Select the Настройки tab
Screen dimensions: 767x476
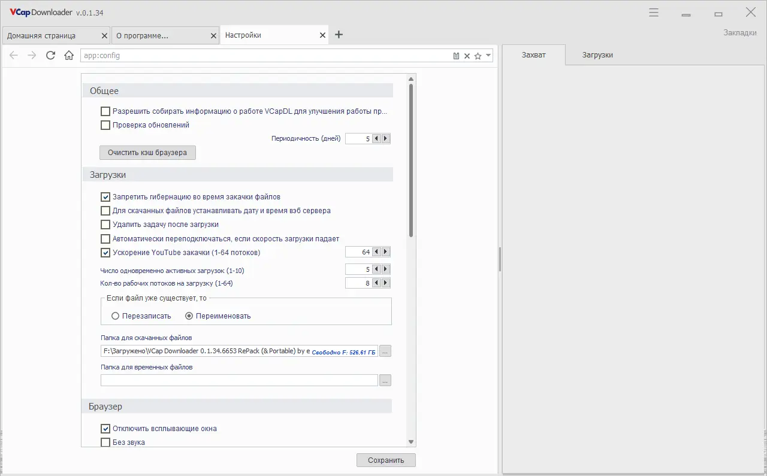coord(274,35)
